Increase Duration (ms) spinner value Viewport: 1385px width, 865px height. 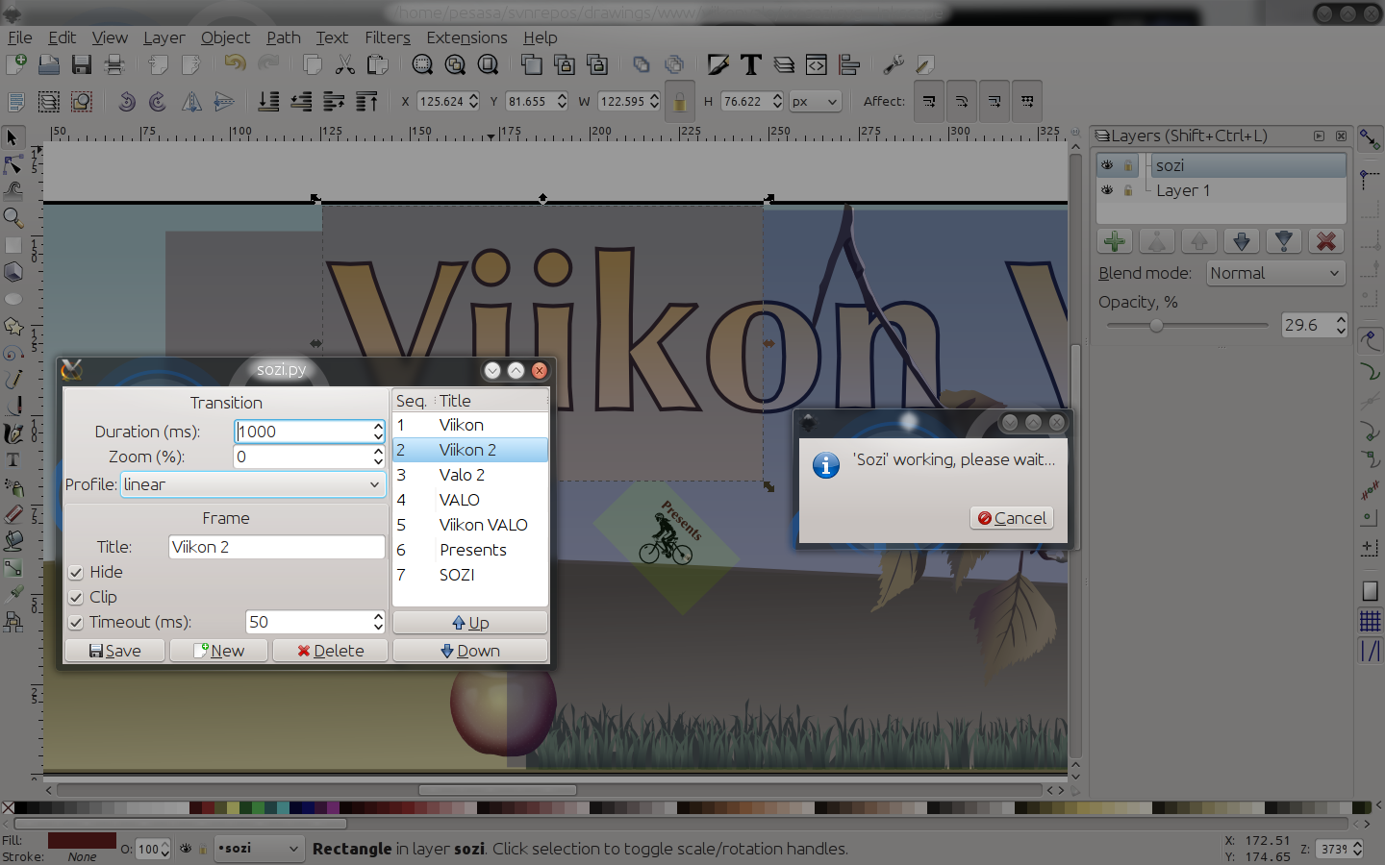coord(378,426)
